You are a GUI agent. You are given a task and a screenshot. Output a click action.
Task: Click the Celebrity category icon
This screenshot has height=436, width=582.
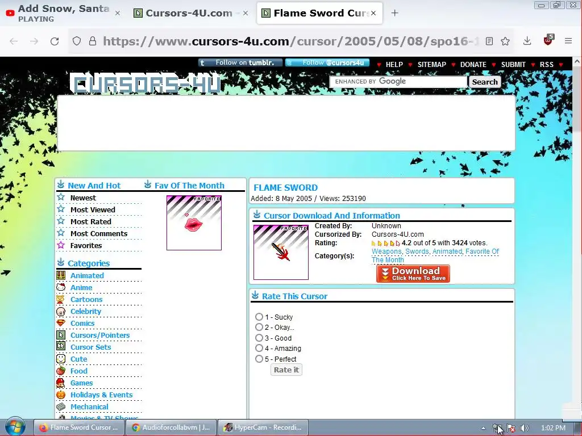point(61,312)
